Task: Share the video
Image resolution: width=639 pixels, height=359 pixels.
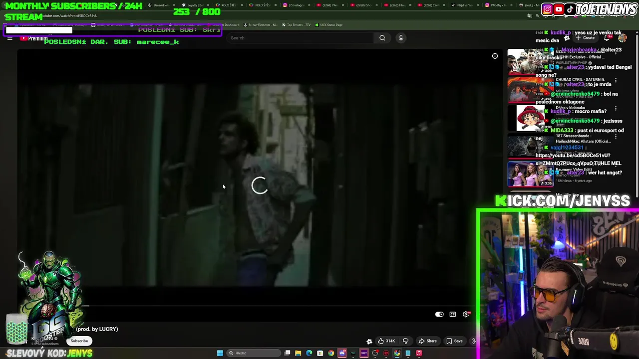Action: click(427, 341)
